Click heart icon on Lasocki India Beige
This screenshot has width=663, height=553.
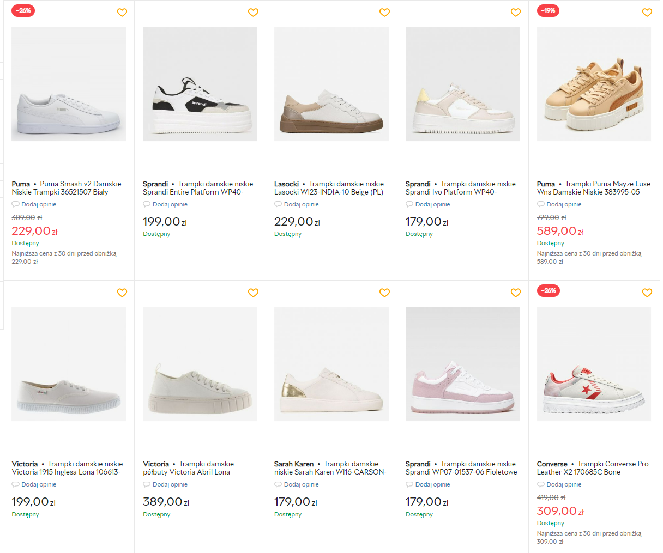tap(384, 13)
